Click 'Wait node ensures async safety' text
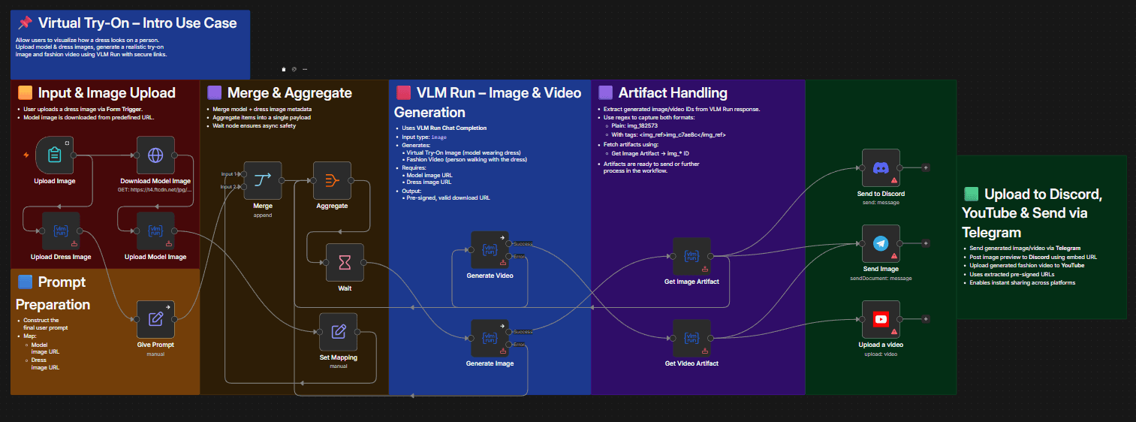 click(x=254, y=125)
